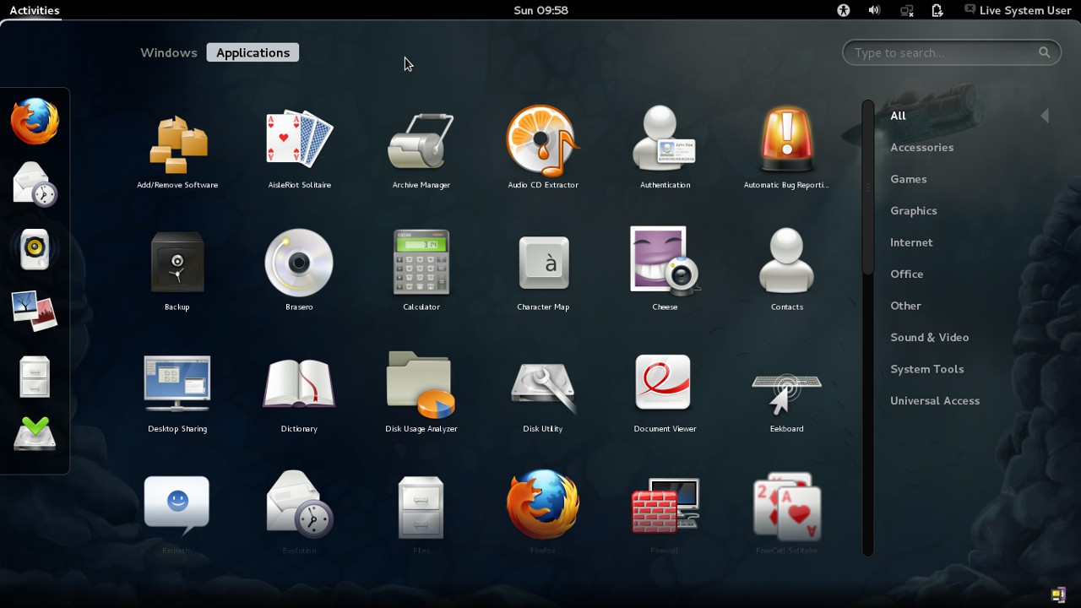Open the Brasero disc burner

tap(299, 262)
